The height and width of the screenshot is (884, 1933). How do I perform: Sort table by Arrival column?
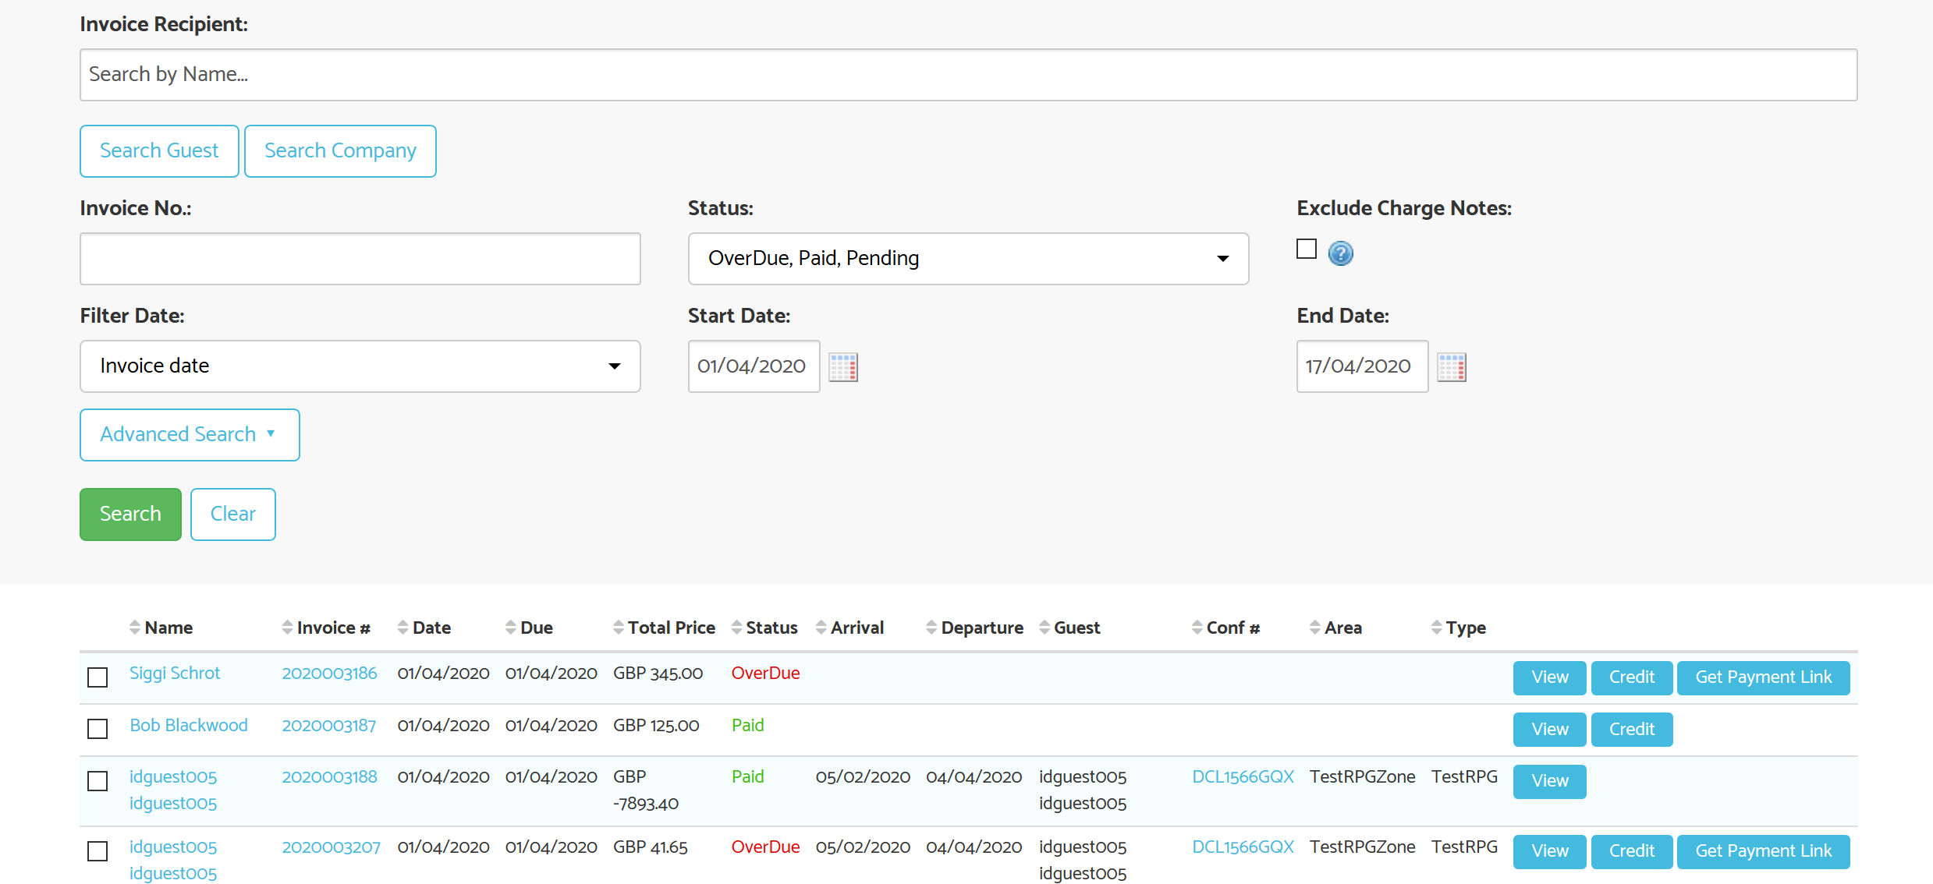tap(849, 628)
